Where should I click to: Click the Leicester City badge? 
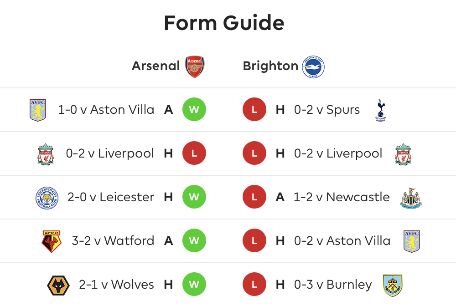coord(47,198)
